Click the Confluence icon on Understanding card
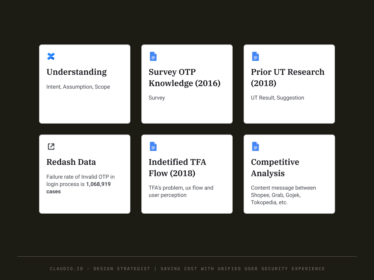The width and height of the screenshot is (374, 280). click(51, 57)
